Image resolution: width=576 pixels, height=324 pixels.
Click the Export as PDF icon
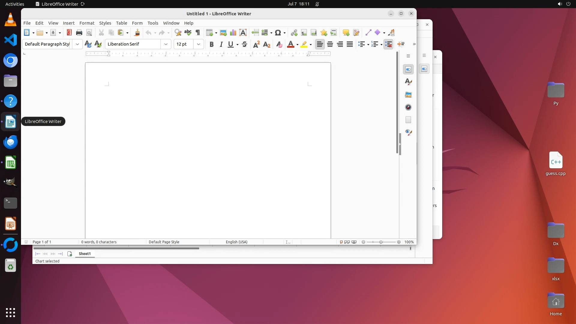click(x=69, y=33)
